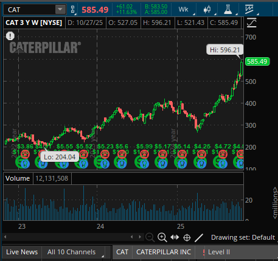Open the studies flask icon
The width and height of the screenshot is (278, 261).
click(x=228, y=9)
